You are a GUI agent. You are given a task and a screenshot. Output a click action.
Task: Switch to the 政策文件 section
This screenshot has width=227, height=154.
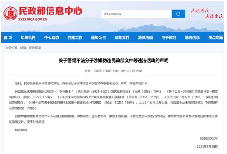122,38
